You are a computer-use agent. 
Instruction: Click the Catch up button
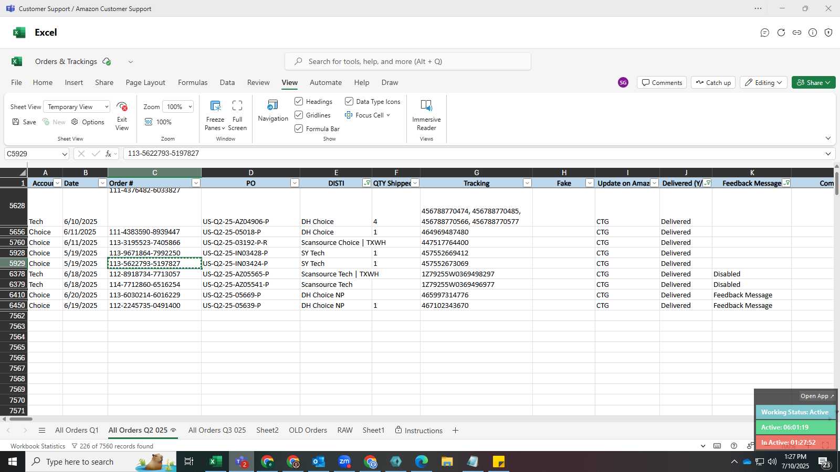(713, 82)
